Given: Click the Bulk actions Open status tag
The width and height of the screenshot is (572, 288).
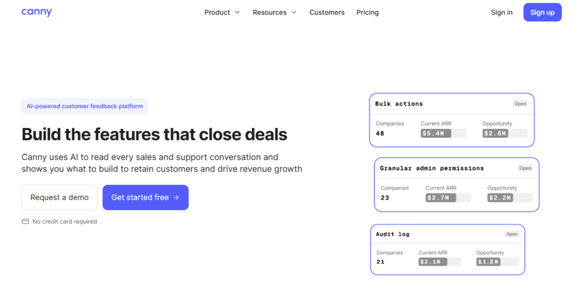Looking at the screenshot, I should (x=520, y=104).
